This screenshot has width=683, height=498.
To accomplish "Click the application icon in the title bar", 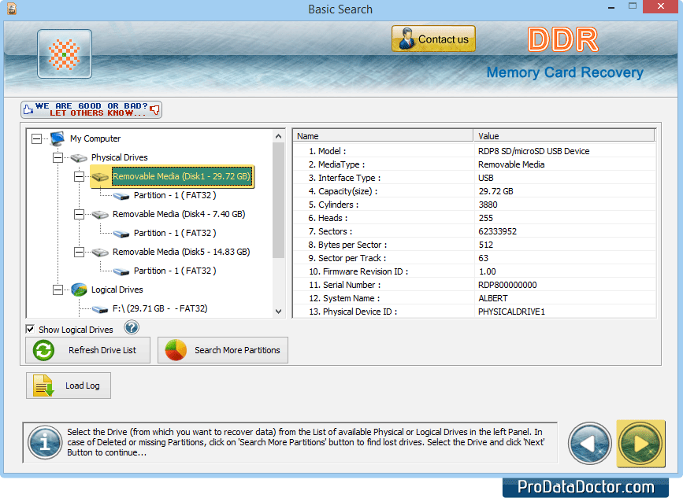I will pyautogui.click(x=12, y=9).
